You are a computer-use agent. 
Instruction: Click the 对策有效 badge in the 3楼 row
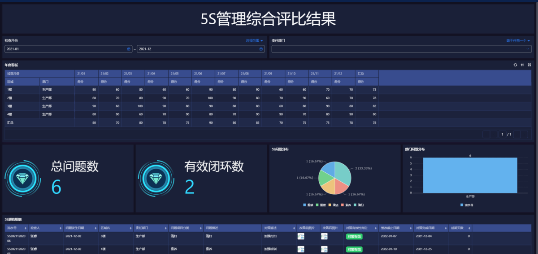tap(354, 236)
